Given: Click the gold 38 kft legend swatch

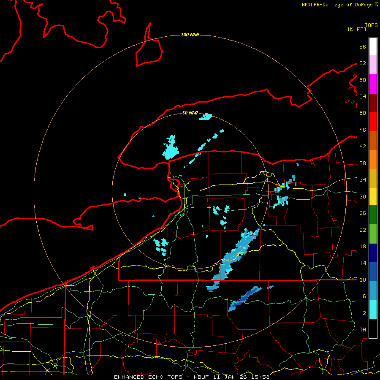Looking at the screenshot, I should [x=373, y=179].
